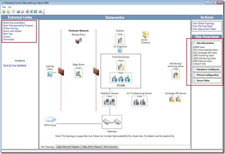The height and width of the screenshot is (154, 225).
Task: Save topology with the floppy disk icon
Action: 18,12
